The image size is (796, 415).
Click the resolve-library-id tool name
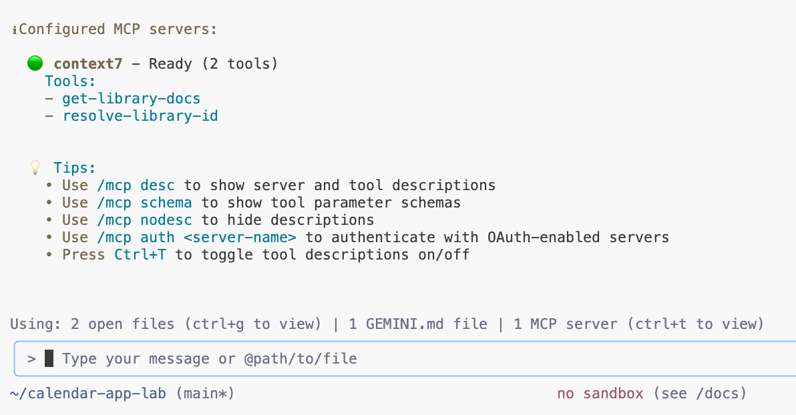click(140, 116)
